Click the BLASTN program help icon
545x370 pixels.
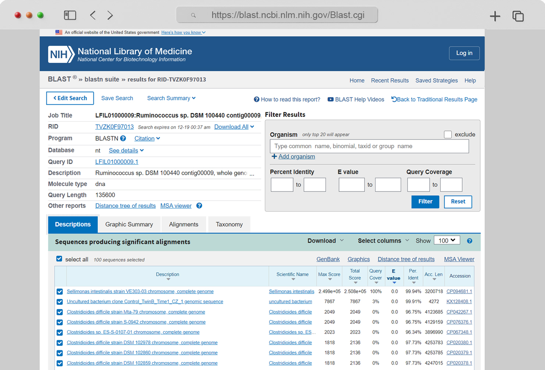click(x=123, y=139)
